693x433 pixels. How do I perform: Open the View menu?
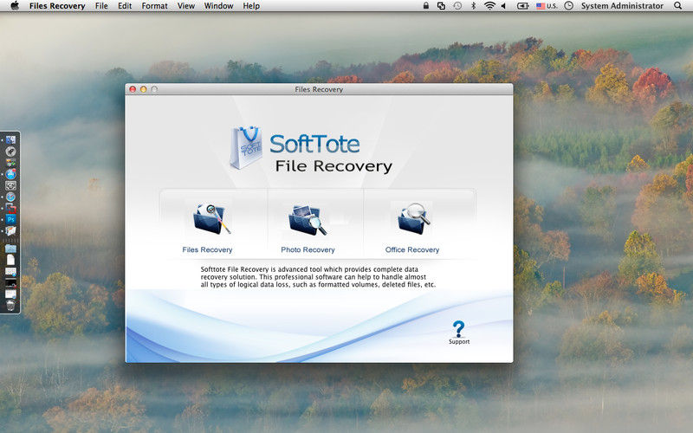click(x=186, y=6)
